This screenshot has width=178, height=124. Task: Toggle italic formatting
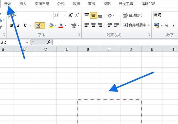(19, 25)
